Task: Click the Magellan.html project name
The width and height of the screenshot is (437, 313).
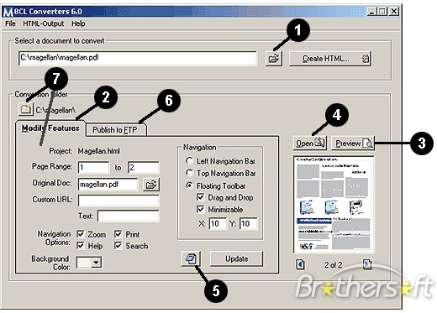Action: pyautogui.click(x=99, y=151)
